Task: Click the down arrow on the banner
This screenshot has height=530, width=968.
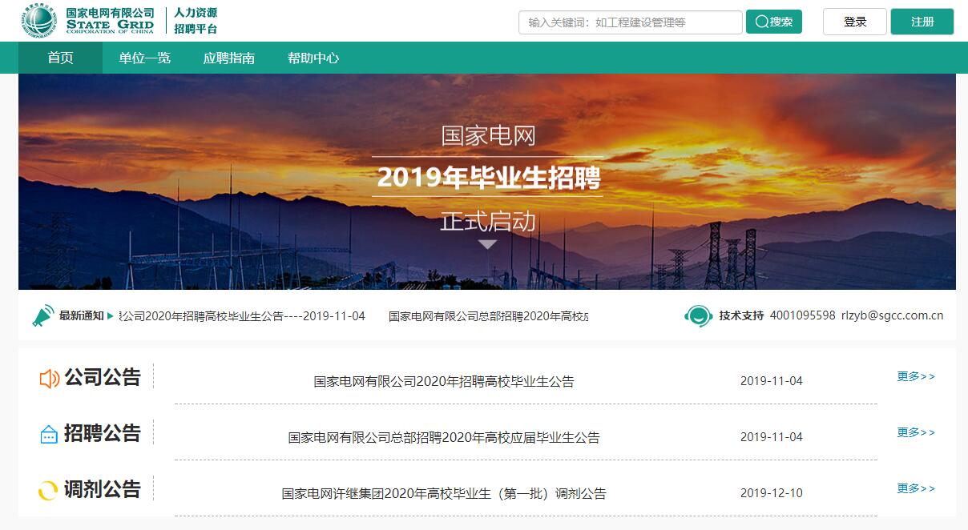Action: 487,244
